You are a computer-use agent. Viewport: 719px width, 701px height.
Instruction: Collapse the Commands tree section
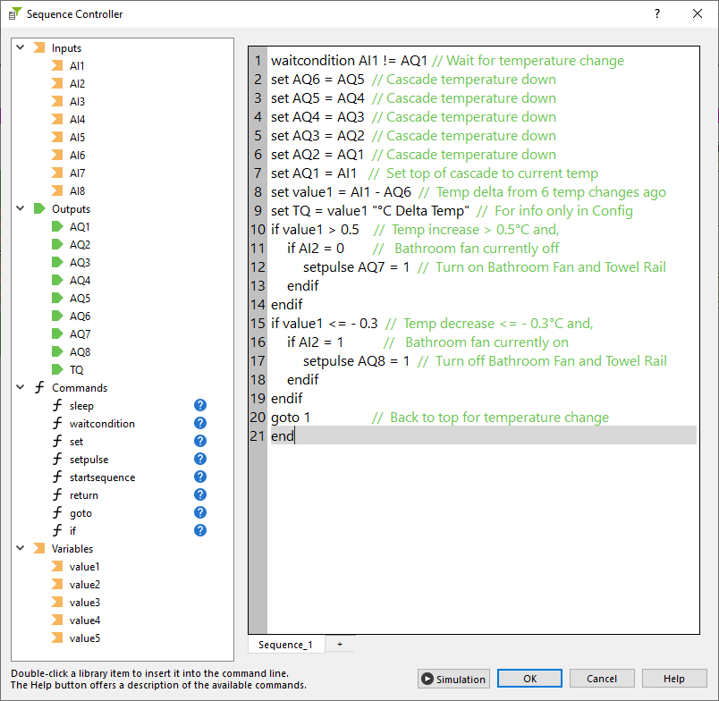[x=20, y=387]
